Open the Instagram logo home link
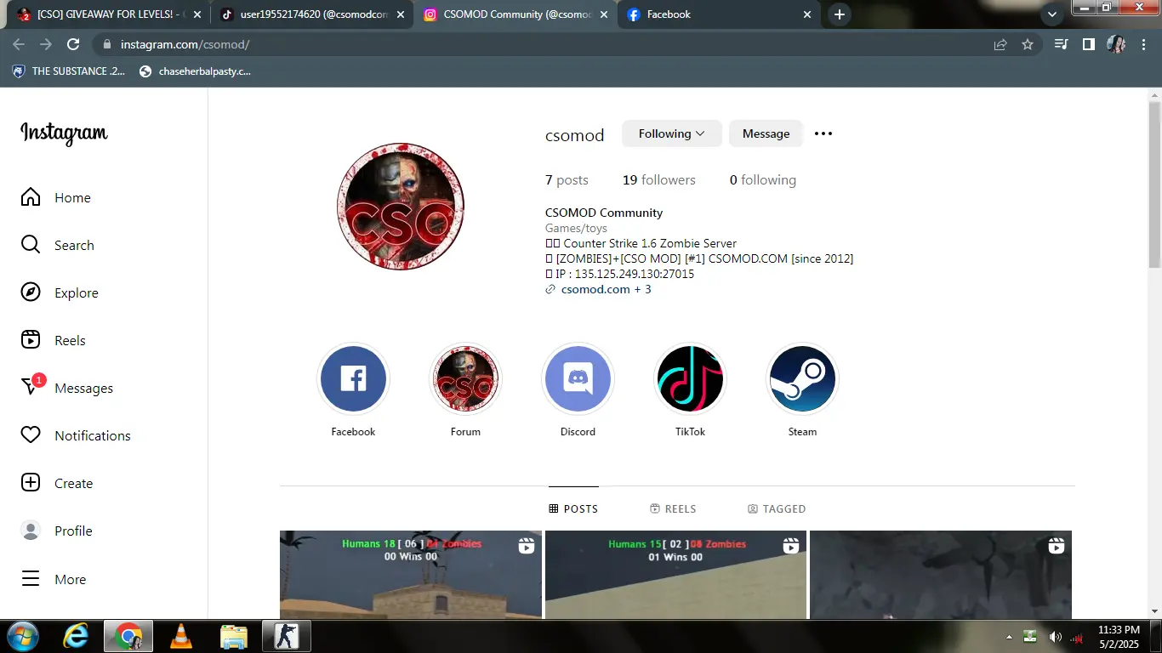 64,133
